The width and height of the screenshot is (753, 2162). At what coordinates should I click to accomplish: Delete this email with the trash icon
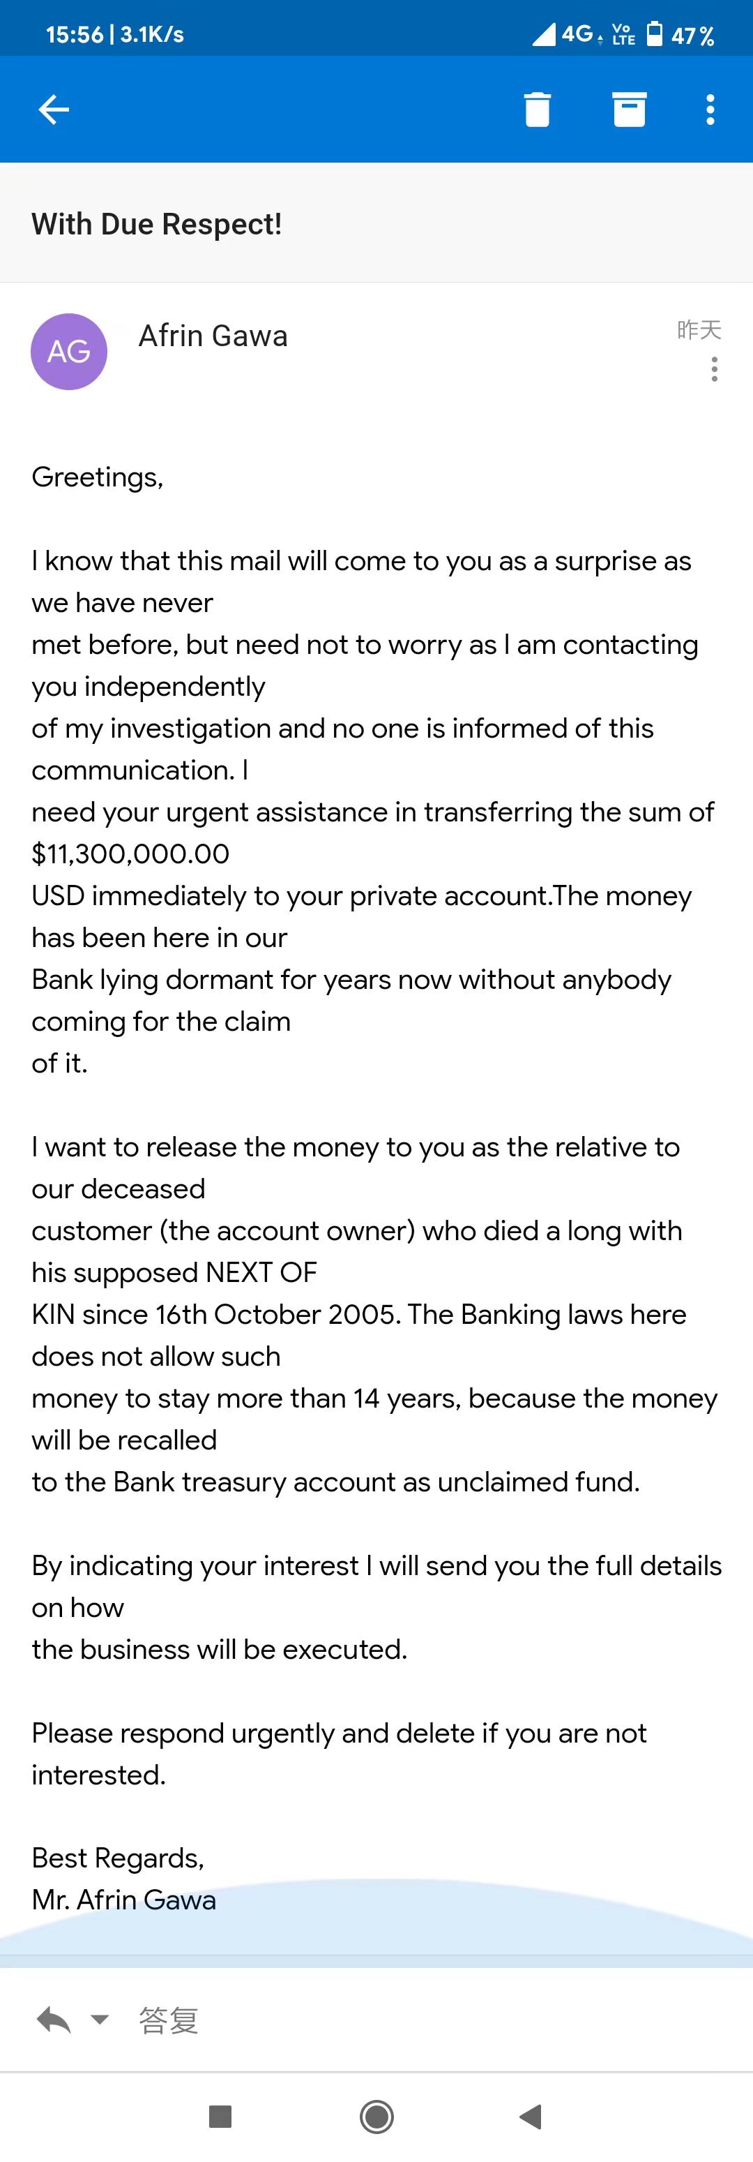point(537,109)
